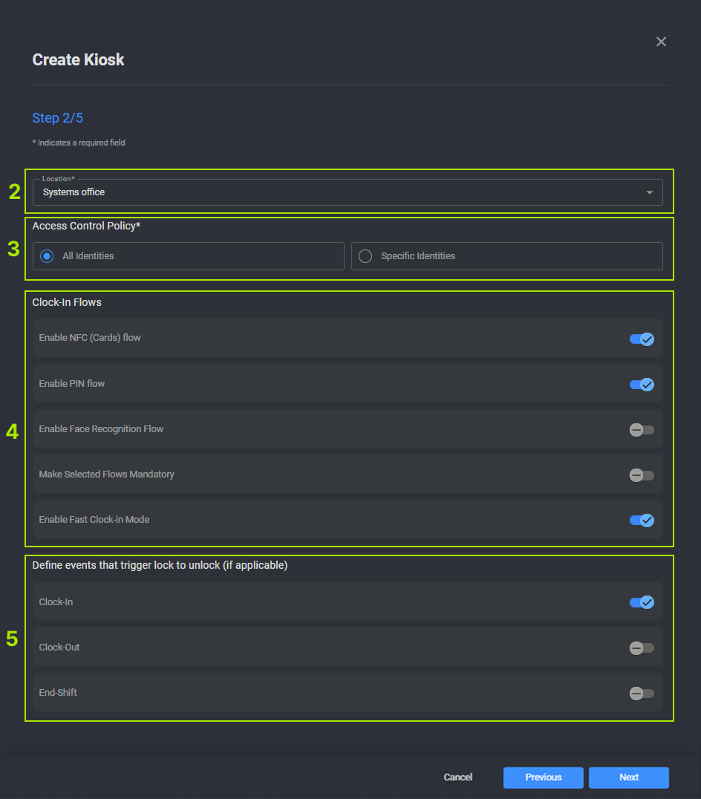
Task: Click the Specific Identities option box
Action: (x=506, y=256)
